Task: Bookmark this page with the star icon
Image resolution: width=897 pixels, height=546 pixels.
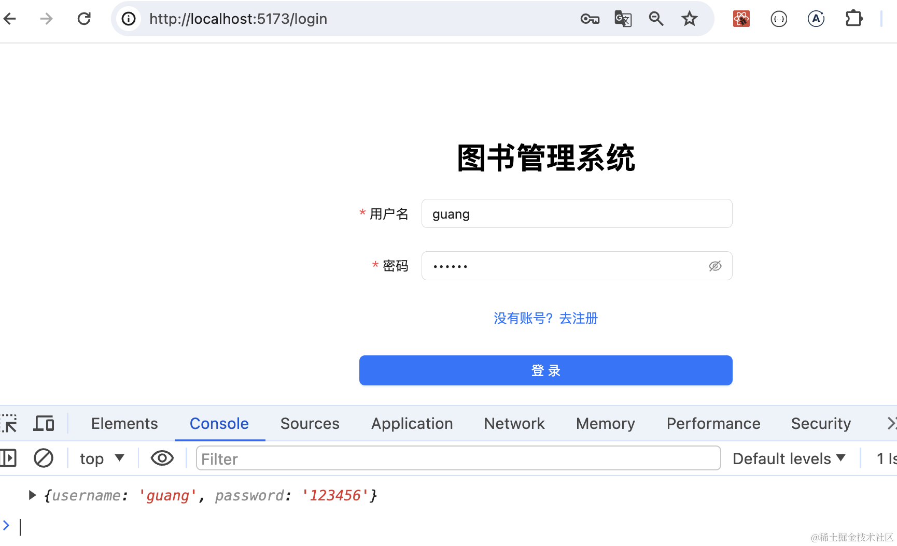Action: click(689, 19)
